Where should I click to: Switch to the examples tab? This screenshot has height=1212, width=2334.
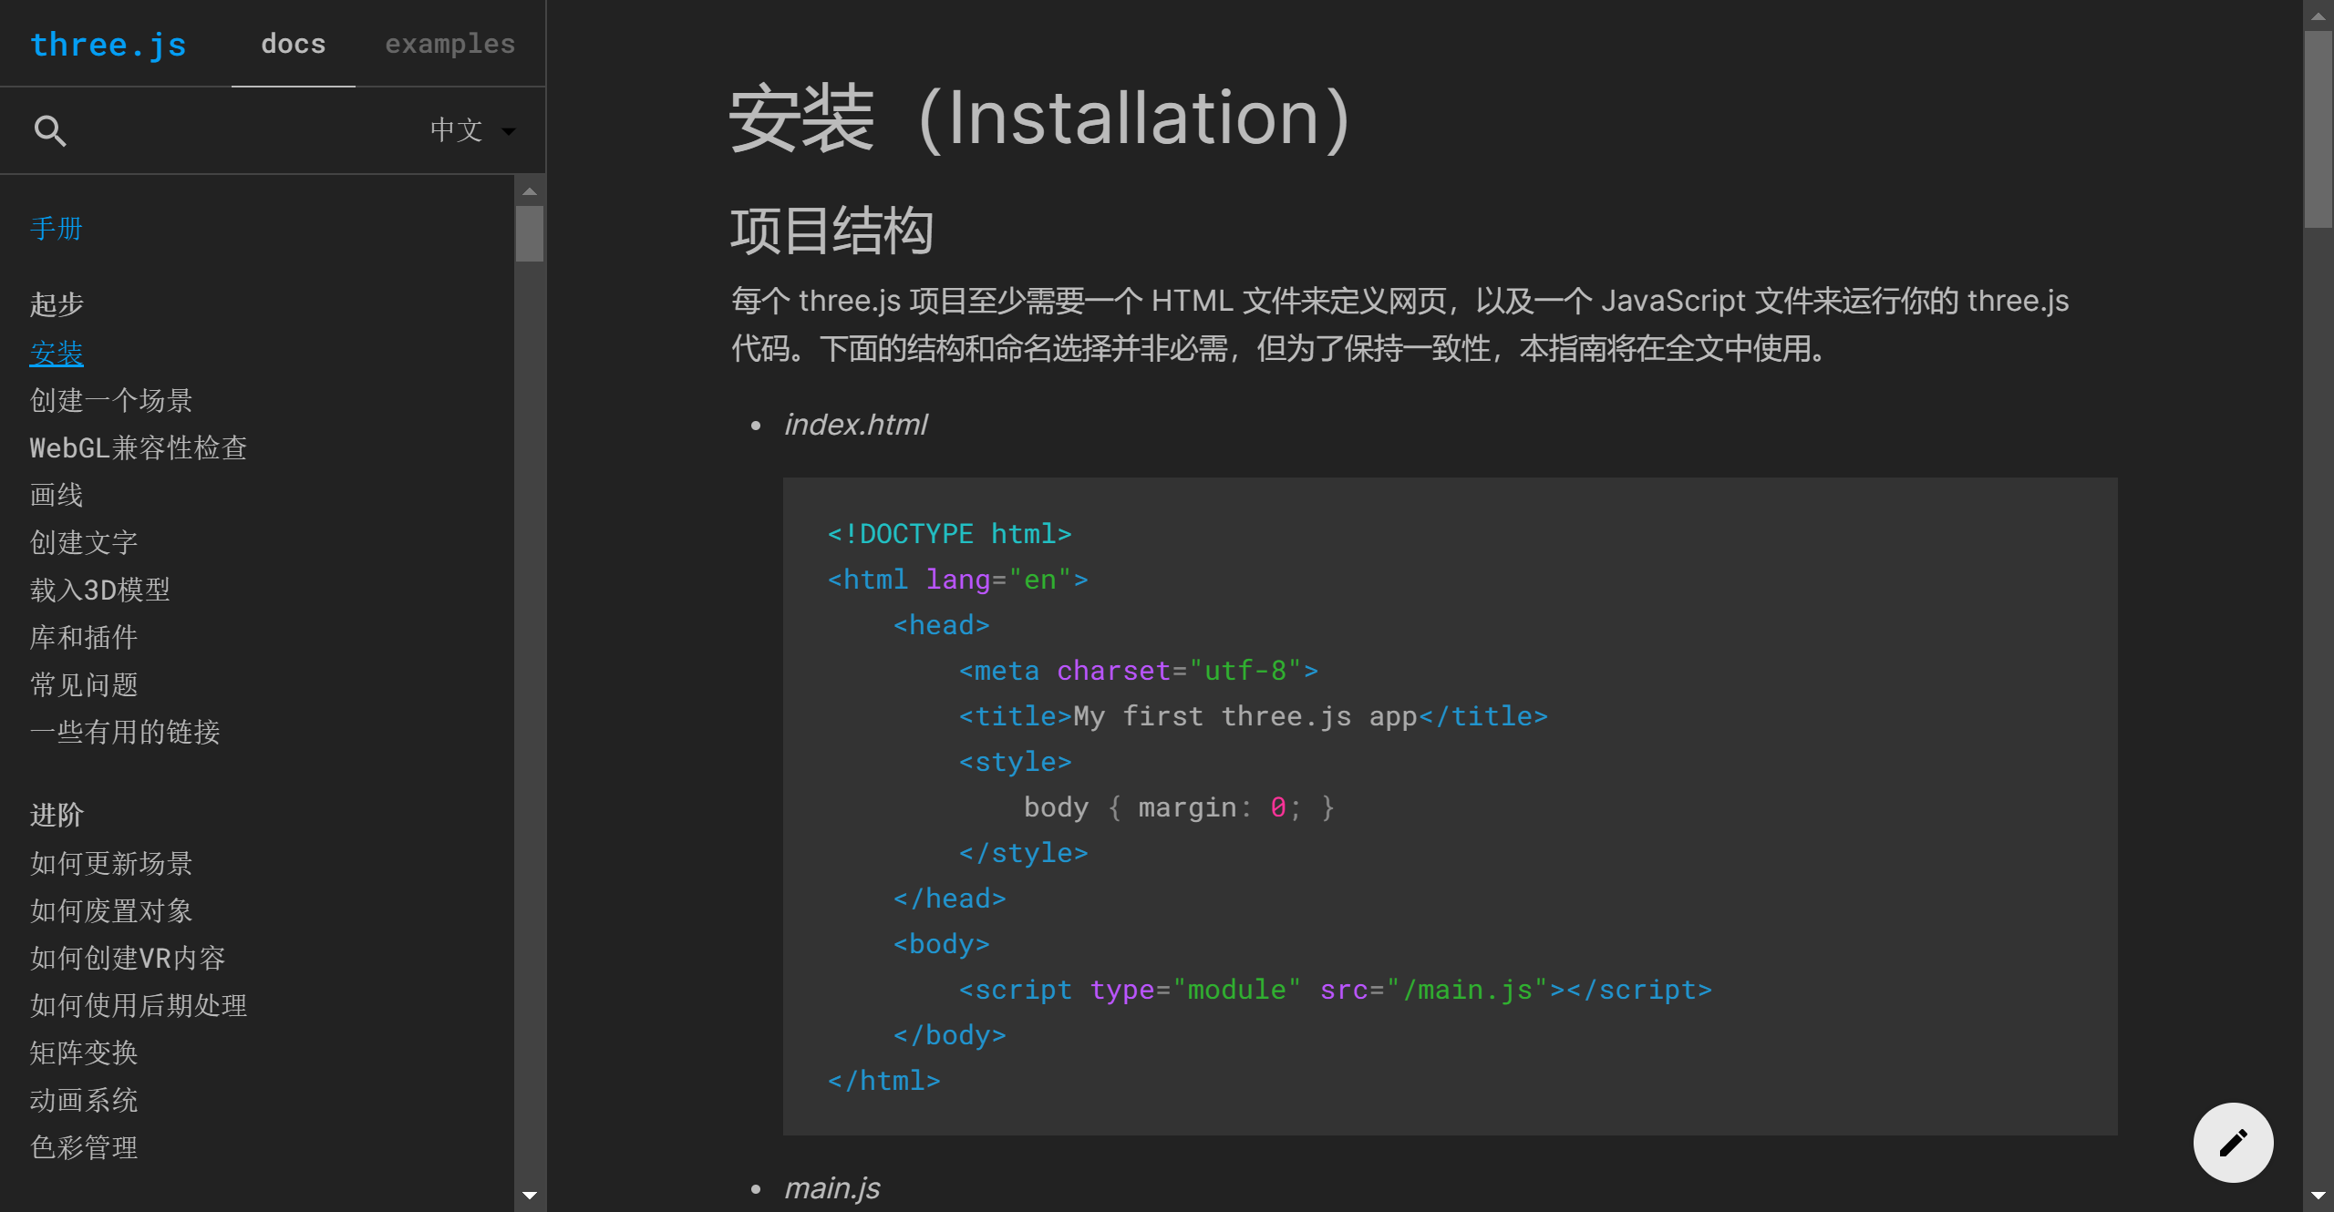449,44
